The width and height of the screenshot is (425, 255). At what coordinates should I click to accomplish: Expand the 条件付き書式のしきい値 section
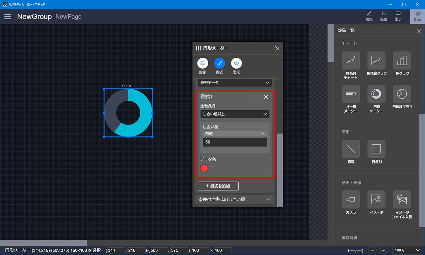(x=235, y=199)
